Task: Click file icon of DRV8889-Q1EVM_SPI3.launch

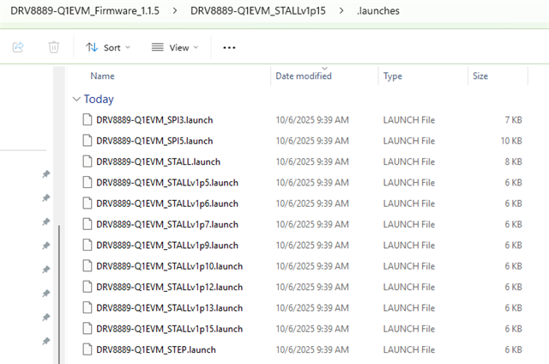Action: click(87, 120)
